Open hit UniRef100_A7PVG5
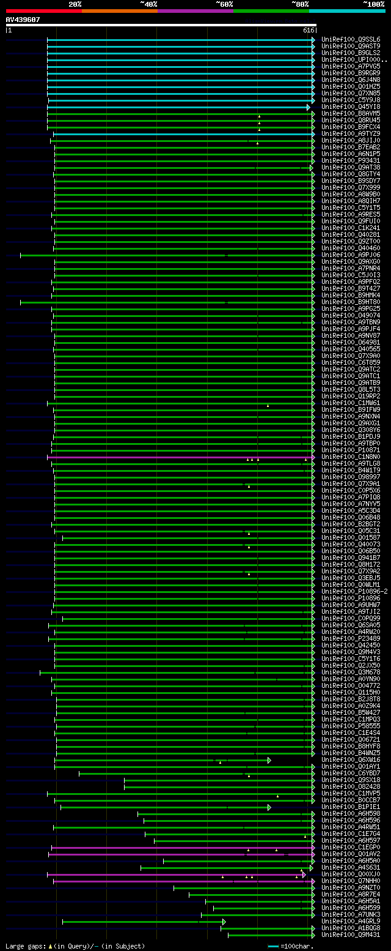The image size is (391, 951). tap(351, 67)
